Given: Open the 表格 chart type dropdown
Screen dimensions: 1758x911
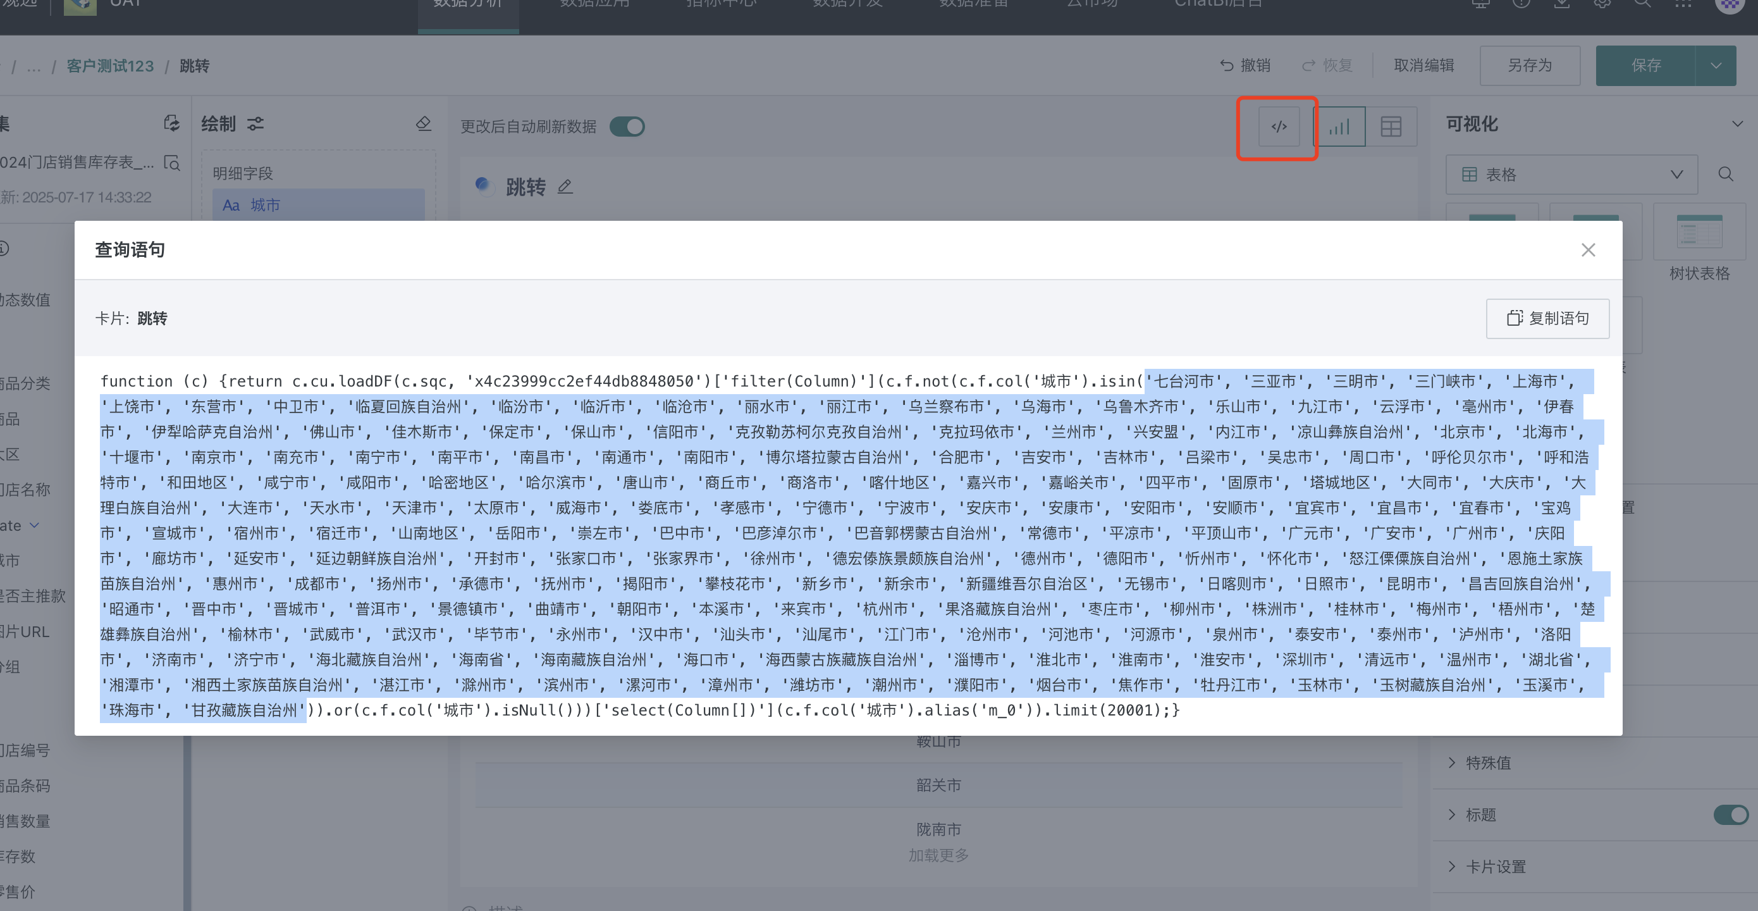Looking at the screenshot, I should pos(1571,174).
